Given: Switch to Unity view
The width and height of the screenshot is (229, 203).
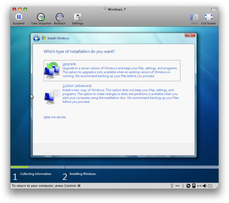Looking at the screenshot, I should (x=194, y=19).
